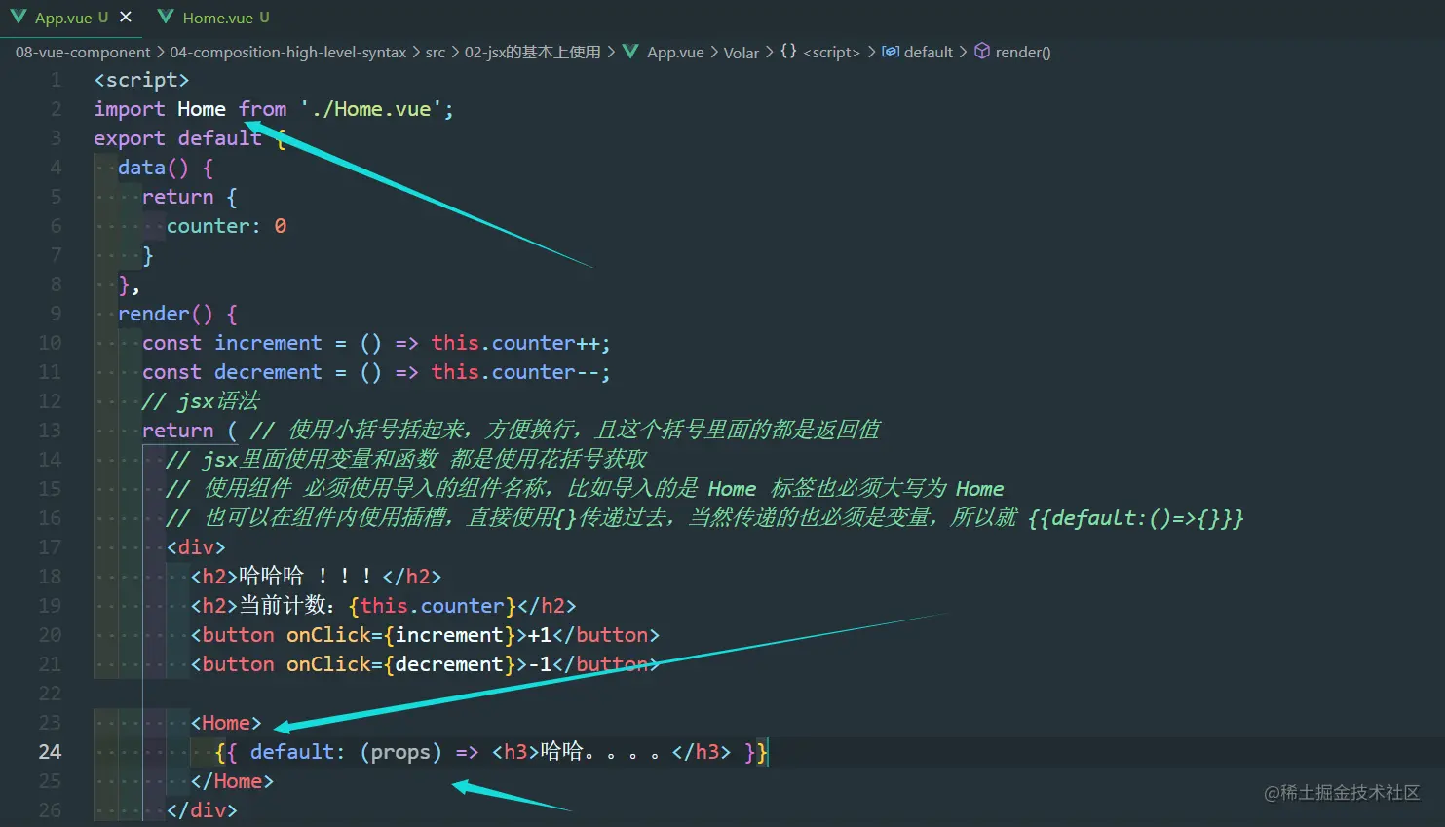This screenshot has width=1445, height=827.
Task: Click the <h3>哈哈。。。。</h3> element
Action: [x=611, y=752]
